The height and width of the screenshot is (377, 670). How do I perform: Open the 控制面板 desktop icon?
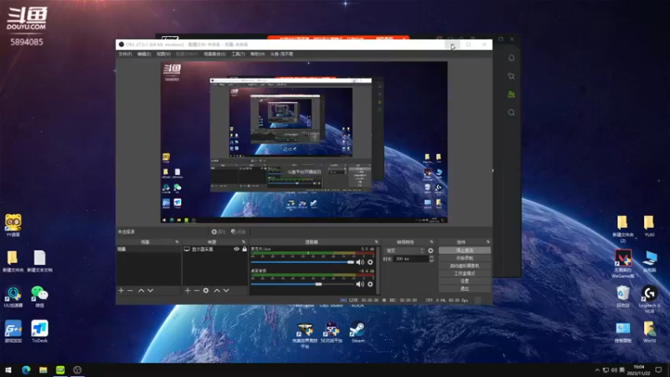point(623,332)
